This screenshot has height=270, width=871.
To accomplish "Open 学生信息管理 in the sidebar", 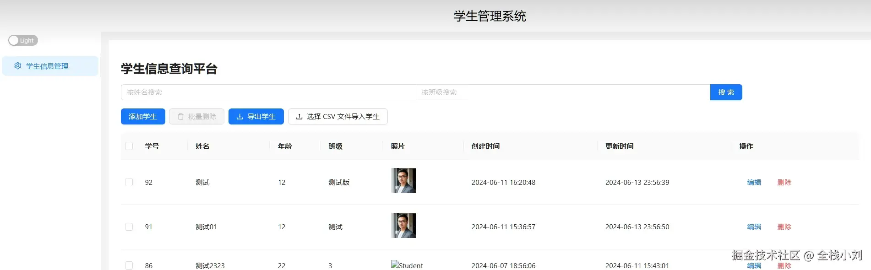I will click(x=50, y=66).
